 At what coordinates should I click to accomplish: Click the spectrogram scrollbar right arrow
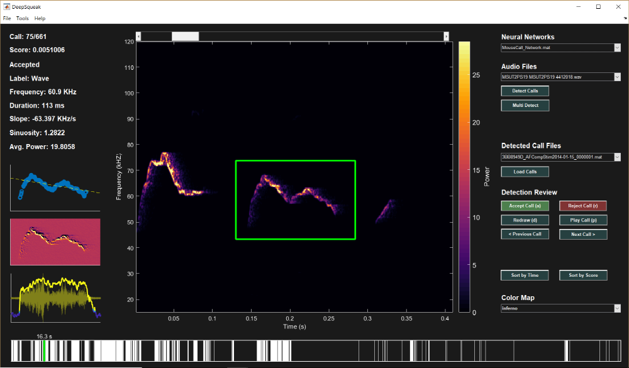click(446, 36)
